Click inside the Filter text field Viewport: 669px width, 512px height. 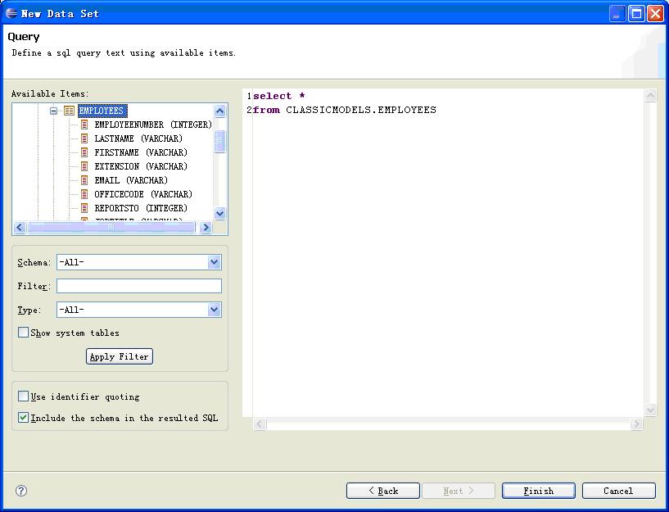[x=138, y=286]
